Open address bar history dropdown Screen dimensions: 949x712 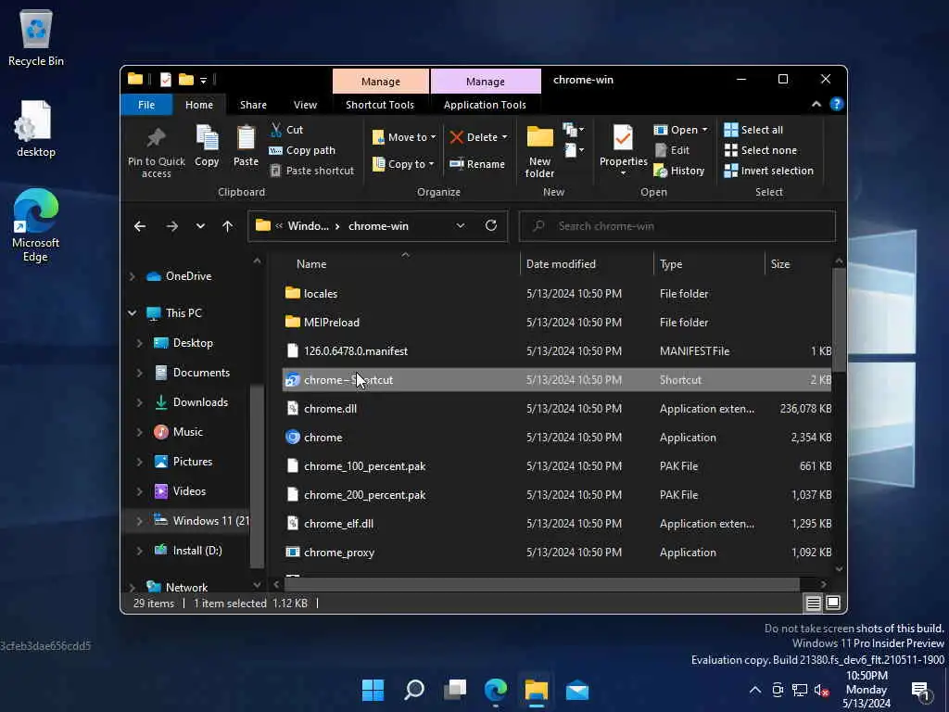(x=460, y=226)
